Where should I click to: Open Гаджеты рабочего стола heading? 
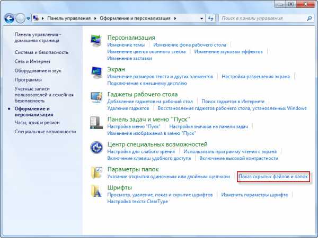tap(143, 95)
